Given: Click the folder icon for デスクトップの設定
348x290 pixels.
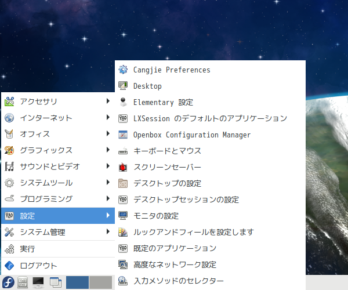Looking at the screenshot, I should [x=123, y=183].
